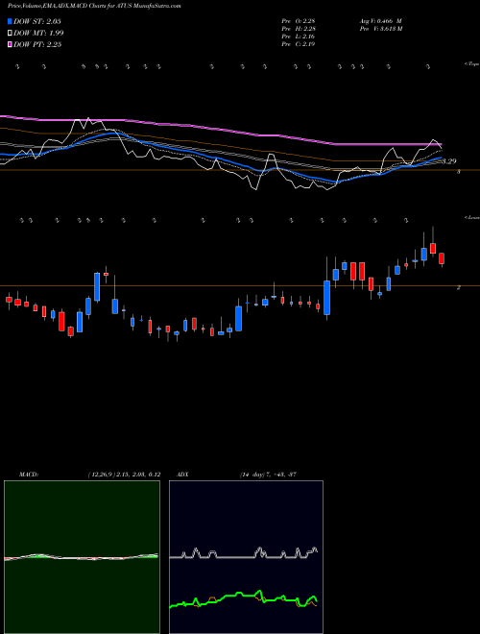Image resolution: width=480 pixels, height=634 pixels.
Task: Click the white DOW MT legend swatch
Action: 10,34
